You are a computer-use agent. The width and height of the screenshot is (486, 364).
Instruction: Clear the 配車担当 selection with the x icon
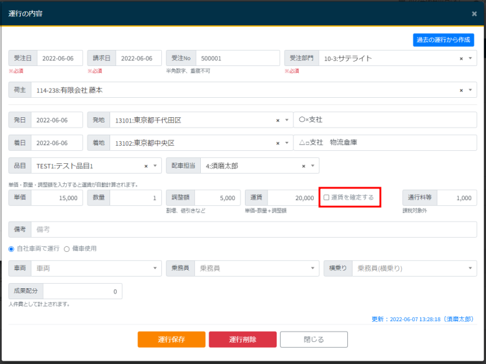point(303,166)
